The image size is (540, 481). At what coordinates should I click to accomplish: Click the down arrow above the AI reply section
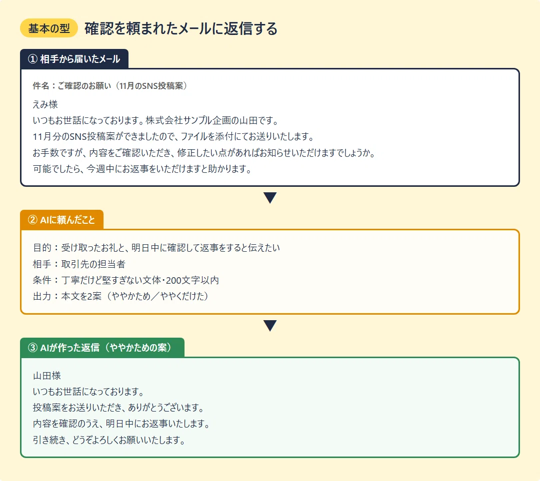[270, 326]
